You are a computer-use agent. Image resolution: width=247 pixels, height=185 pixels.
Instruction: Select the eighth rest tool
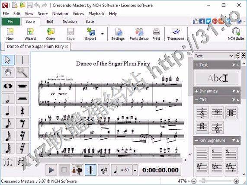click(22, 123)
